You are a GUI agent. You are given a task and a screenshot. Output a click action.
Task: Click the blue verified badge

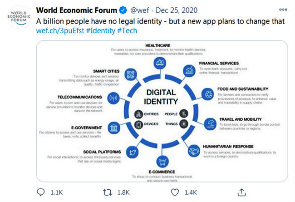(123, 10)
